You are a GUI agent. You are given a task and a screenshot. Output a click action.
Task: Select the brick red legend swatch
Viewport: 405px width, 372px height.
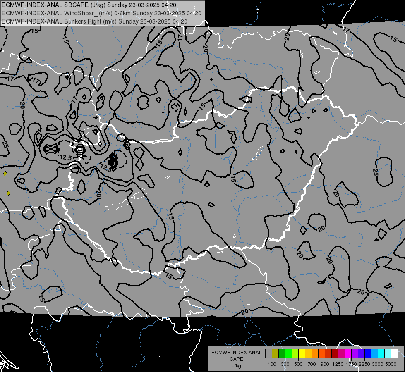pos(328,353)
